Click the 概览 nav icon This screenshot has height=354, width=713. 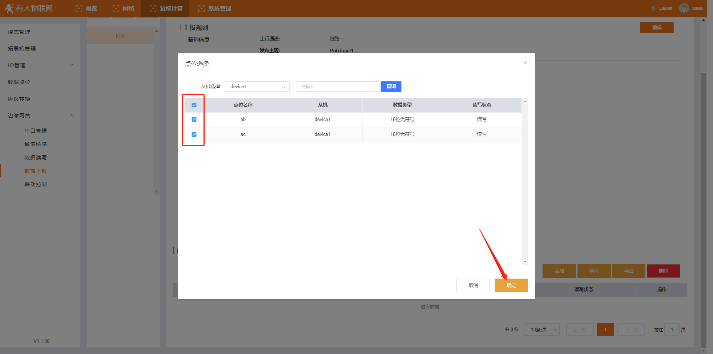[x=79, y=8]
